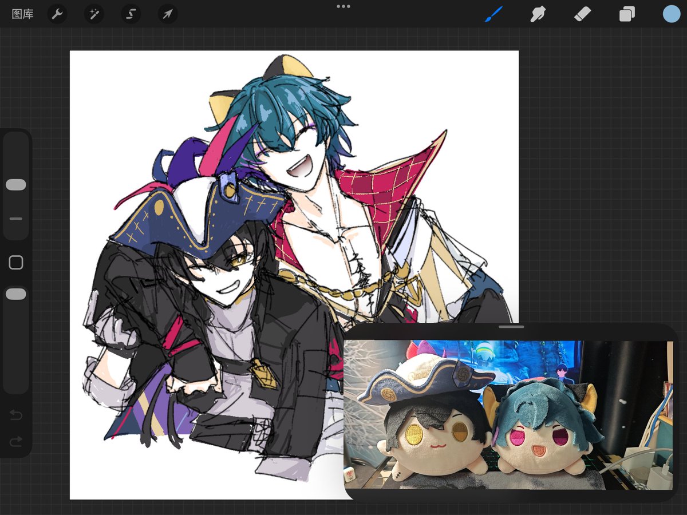Image resolution: width=687 pixels, height=515 pixels.
Task: Select the Selection S-ribbon tool
Action: coord(131,14)
